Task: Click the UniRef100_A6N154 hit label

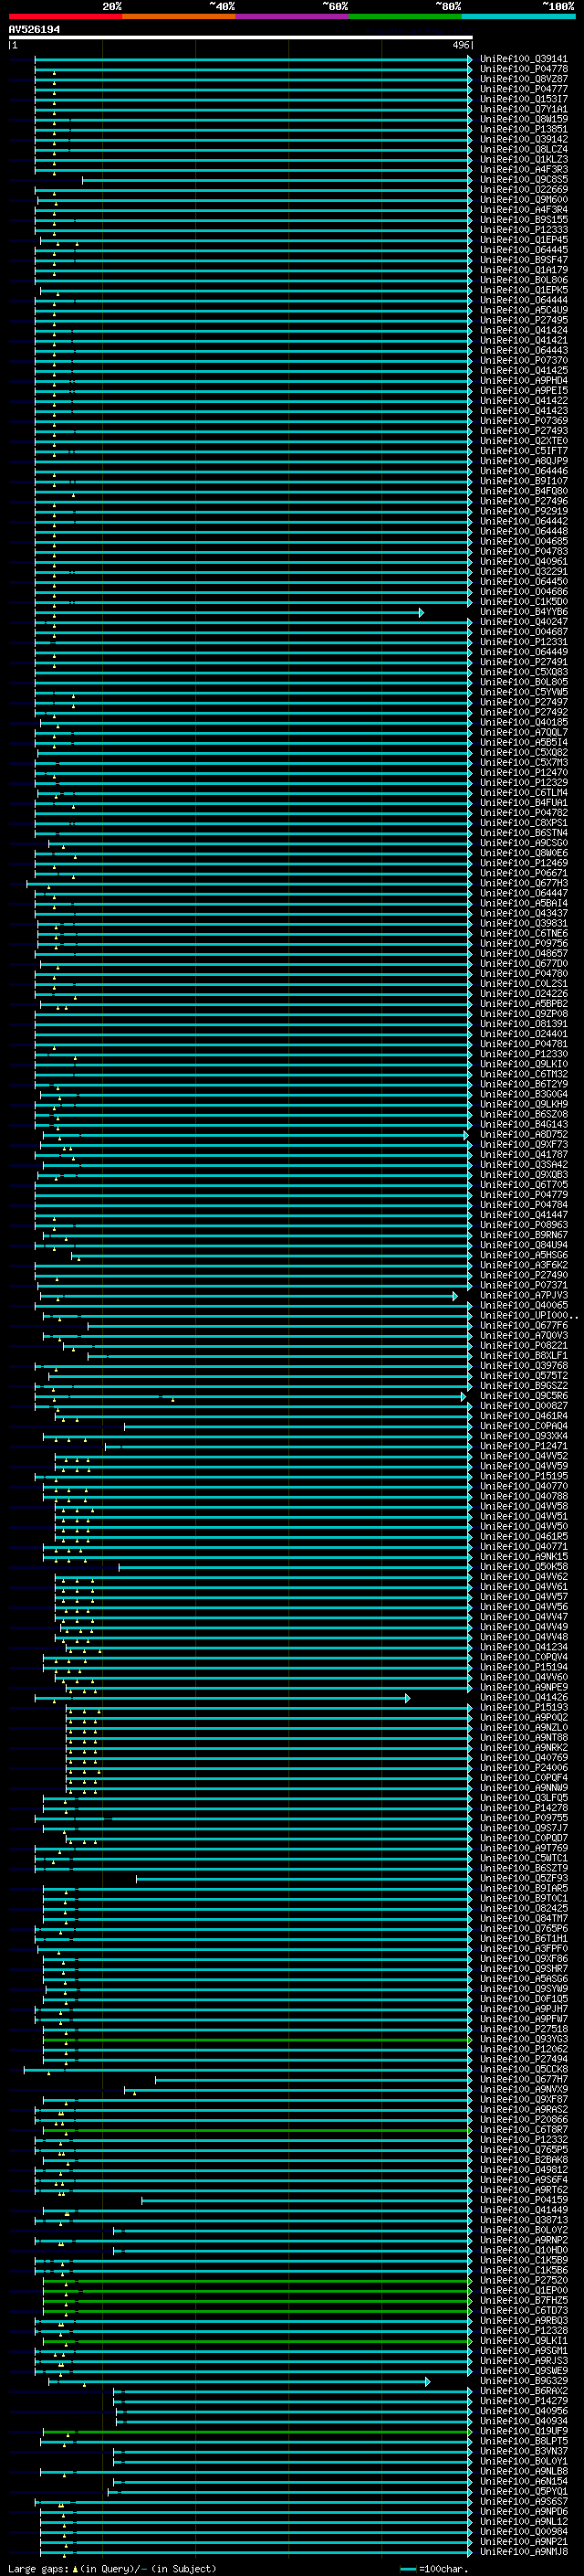Action: point(523,2481)
